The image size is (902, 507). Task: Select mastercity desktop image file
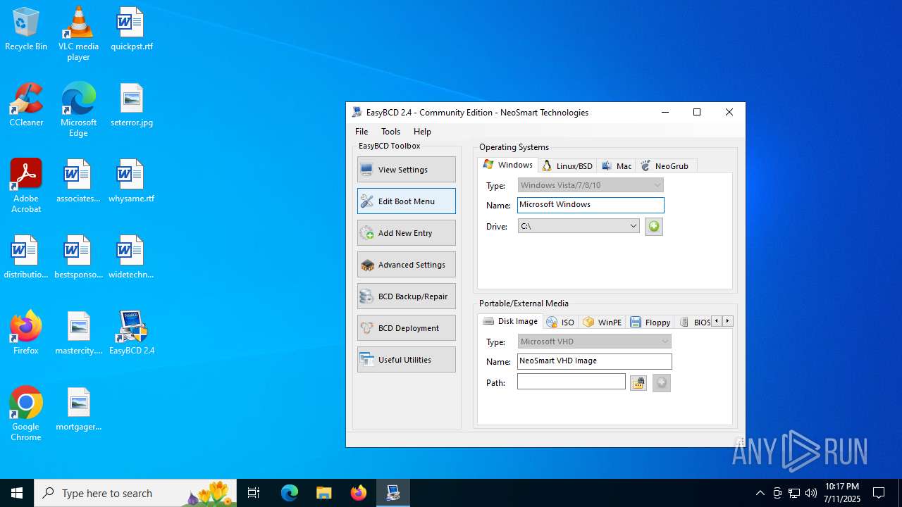click(x=78, y=333)
